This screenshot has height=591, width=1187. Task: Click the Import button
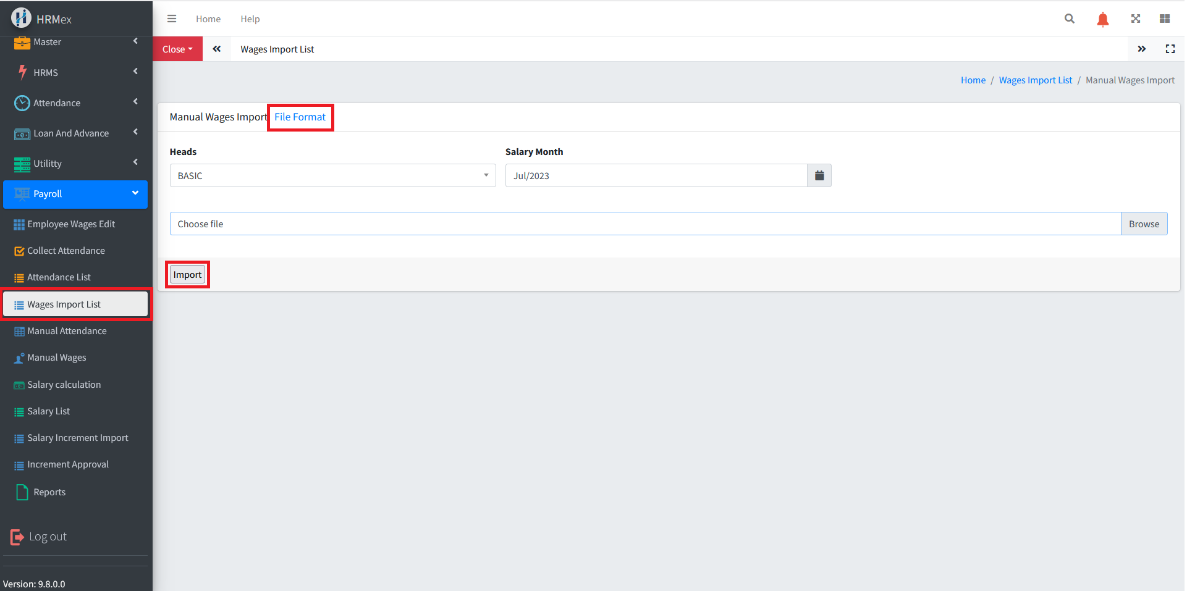(x=187, y=275)
